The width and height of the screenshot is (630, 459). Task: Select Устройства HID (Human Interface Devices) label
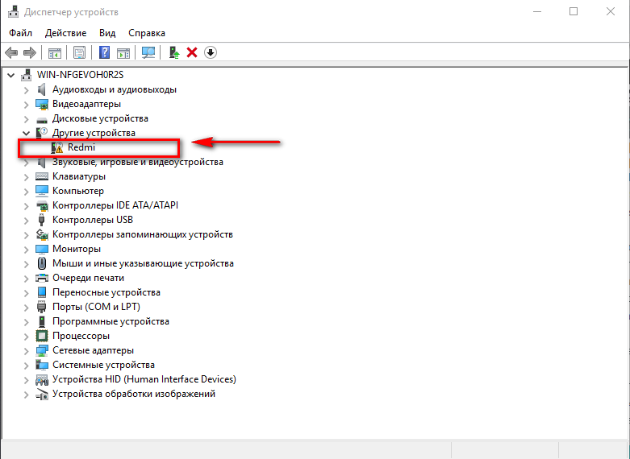144,379
